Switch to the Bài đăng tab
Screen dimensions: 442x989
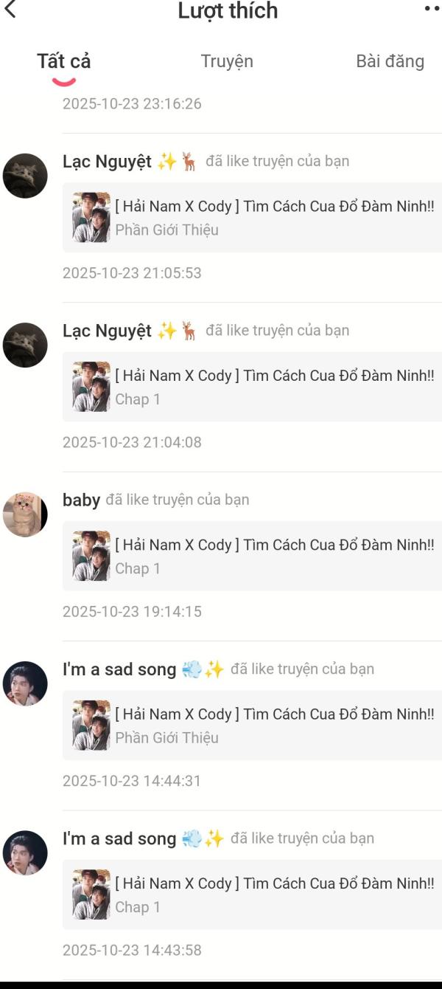[x=390, y=61]
